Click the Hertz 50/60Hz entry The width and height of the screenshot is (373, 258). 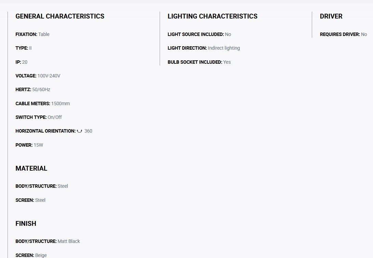click(33, 90)
